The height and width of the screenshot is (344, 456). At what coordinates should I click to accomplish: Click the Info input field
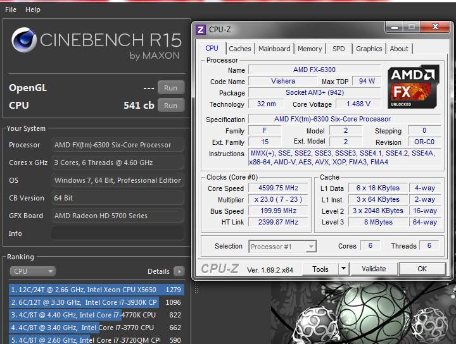point(118,233)
